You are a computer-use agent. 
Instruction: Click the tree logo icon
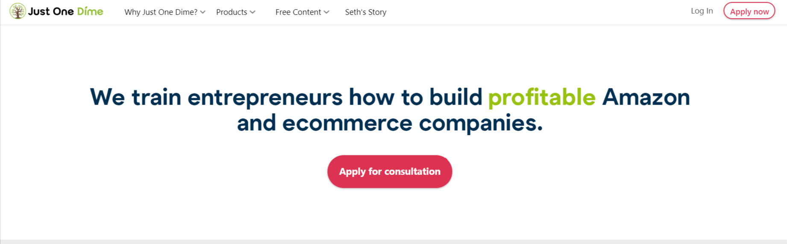point(18,12)
